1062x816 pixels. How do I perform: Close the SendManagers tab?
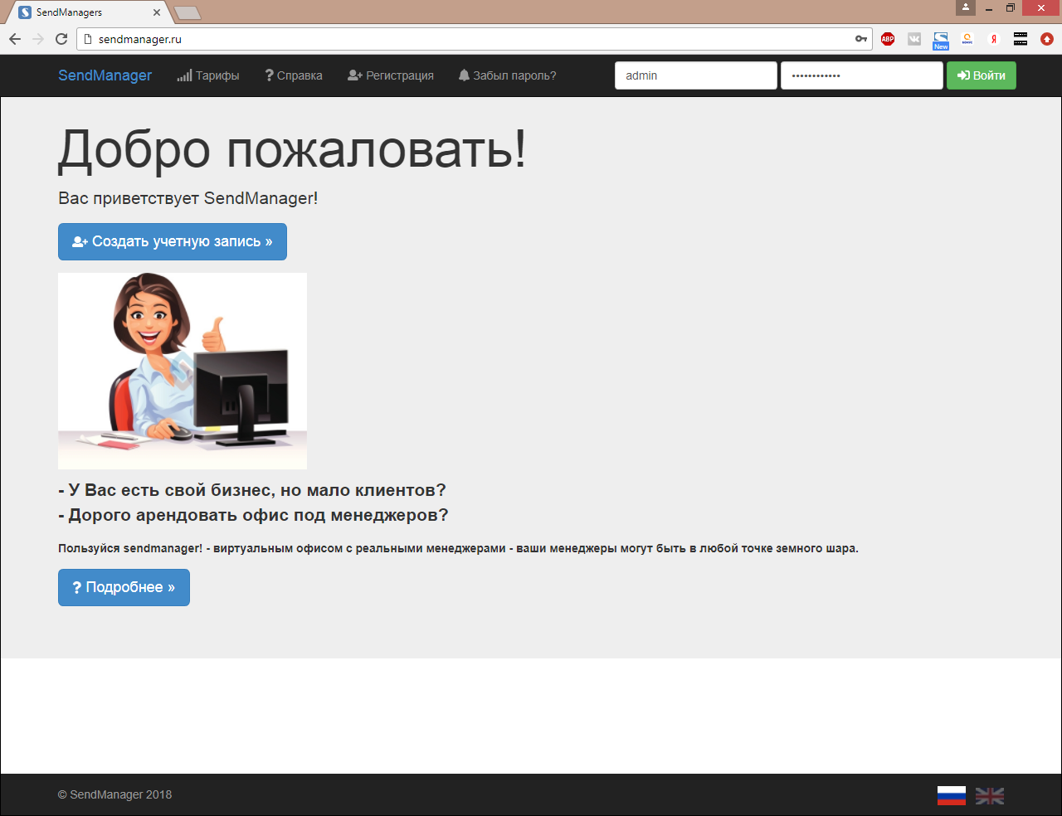[157, 12]
